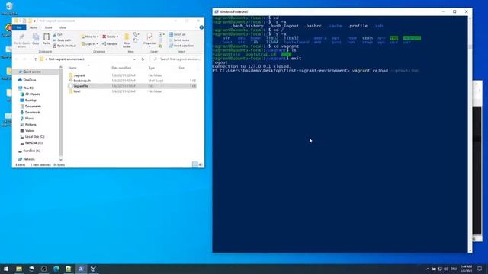Click the Up arrow navigation button
The width and height of the screenshot is (488, 274).
36,59
